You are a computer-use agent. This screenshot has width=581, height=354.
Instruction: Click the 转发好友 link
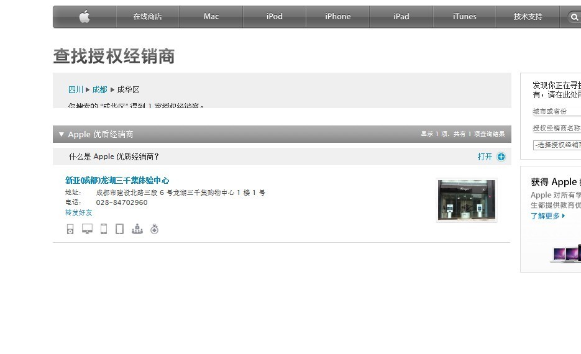pos(78,212)
